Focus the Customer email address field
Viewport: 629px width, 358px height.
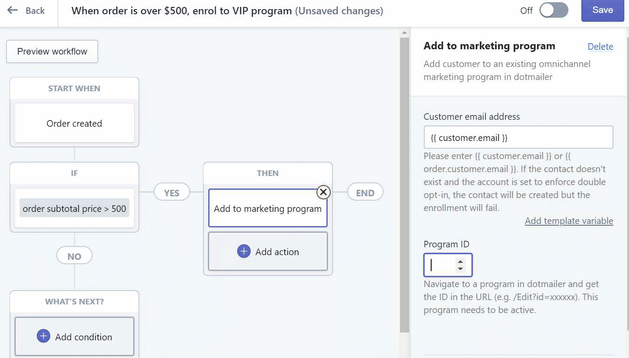(x=518, y=137)
